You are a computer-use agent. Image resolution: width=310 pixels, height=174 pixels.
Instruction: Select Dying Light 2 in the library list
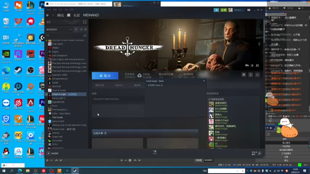point(59,98)
